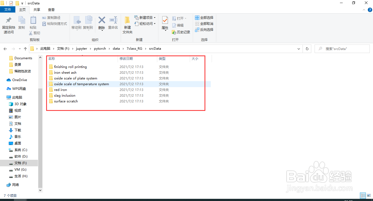Screen dimensions: 373x201
Task: Click 7class_RG in address breadcrumb
Action: [134, 49]
